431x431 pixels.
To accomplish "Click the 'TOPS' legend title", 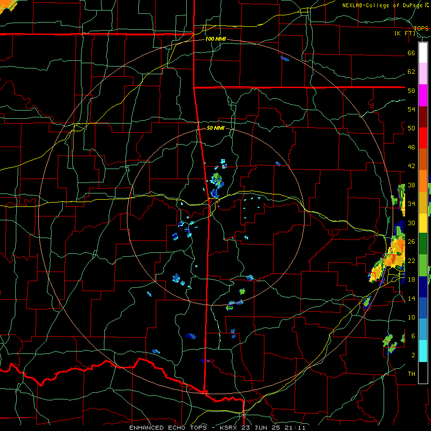I will coord(421,29).
